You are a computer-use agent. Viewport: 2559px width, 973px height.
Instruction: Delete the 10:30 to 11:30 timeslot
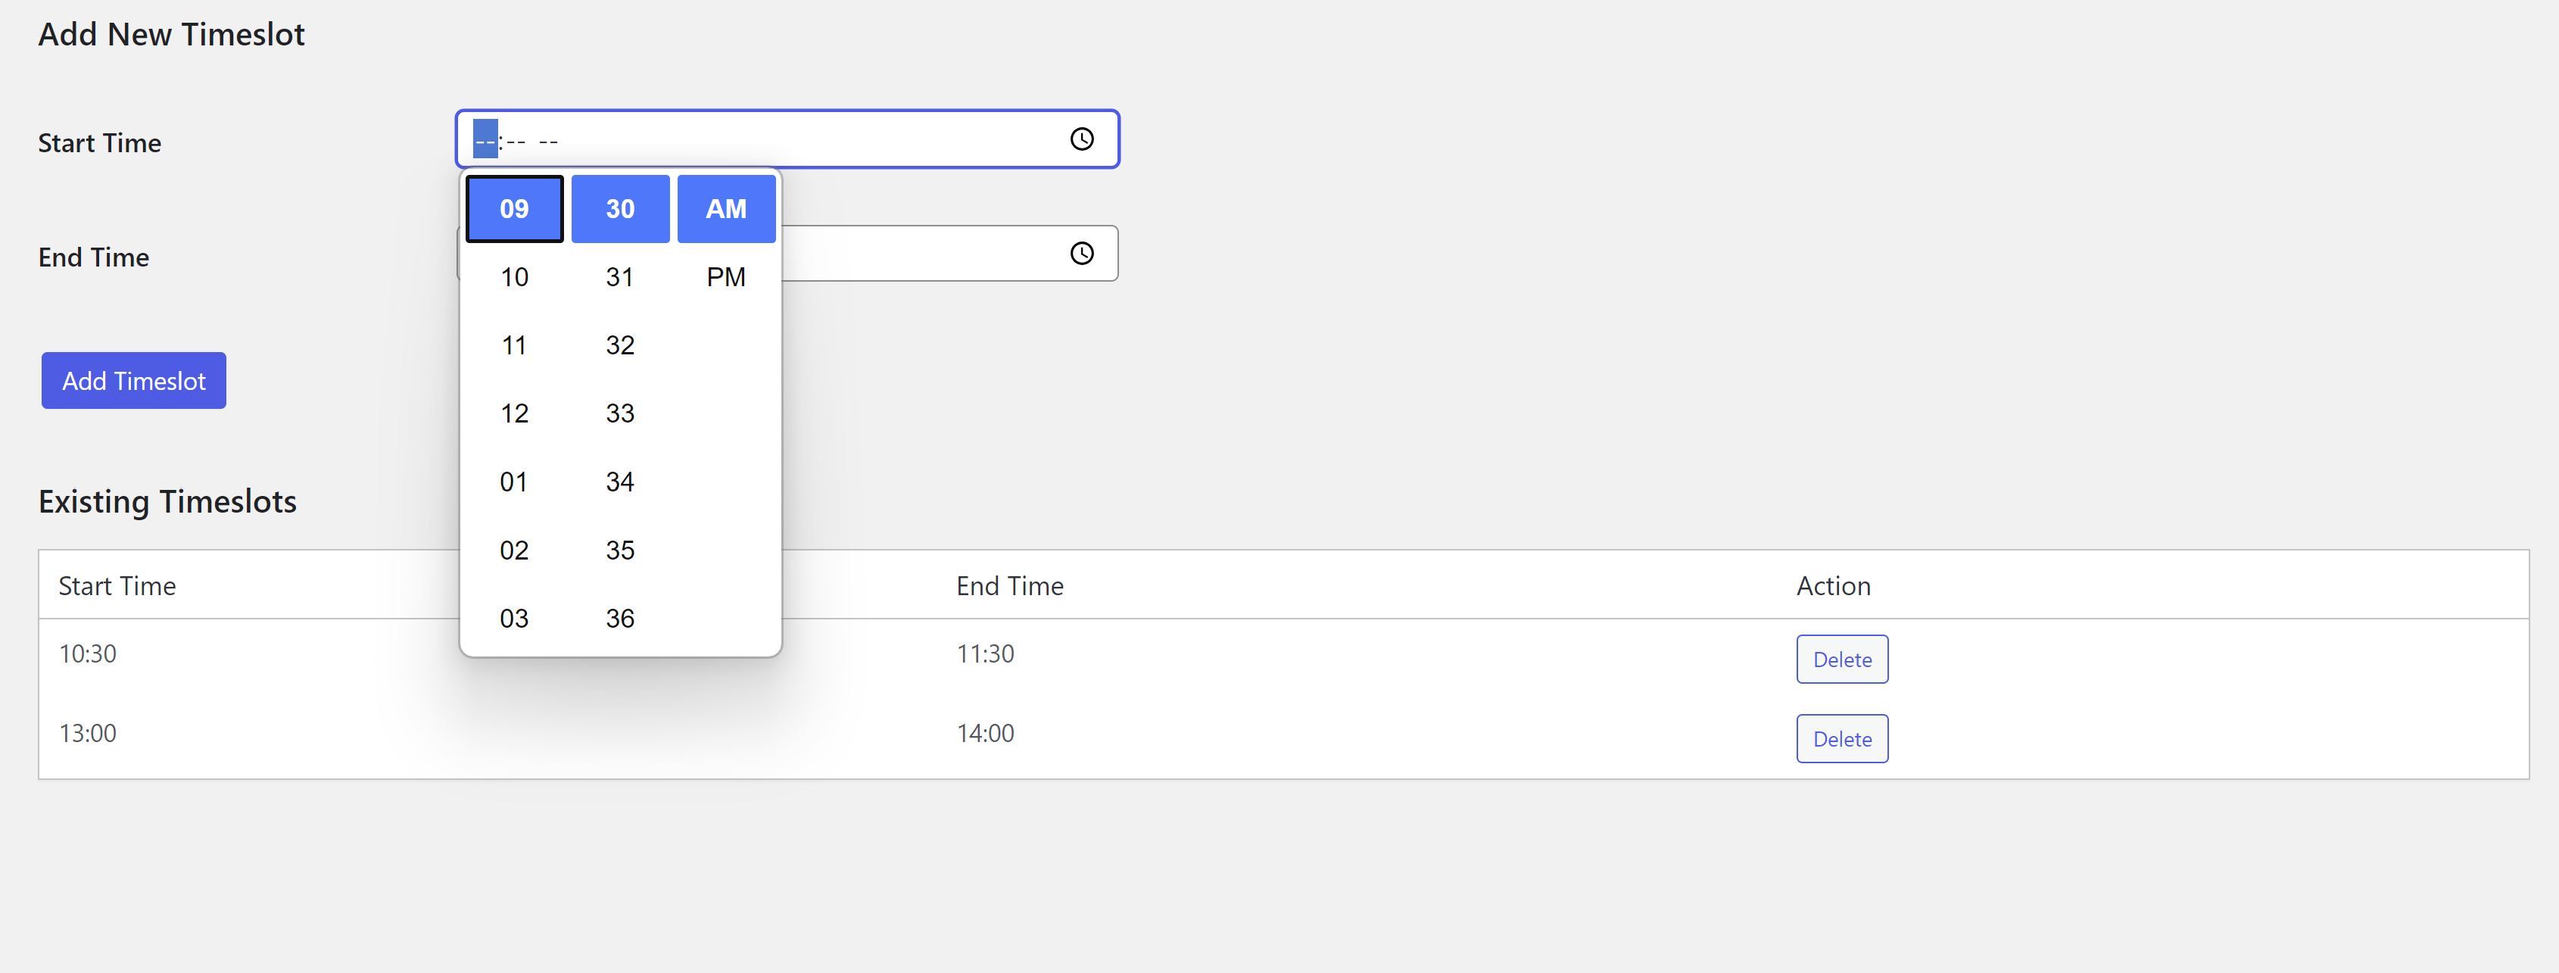coord(1841,659)
